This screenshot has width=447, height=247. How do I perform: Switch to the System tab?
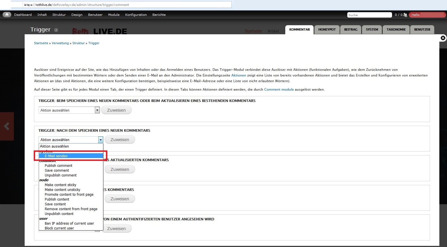372,30
